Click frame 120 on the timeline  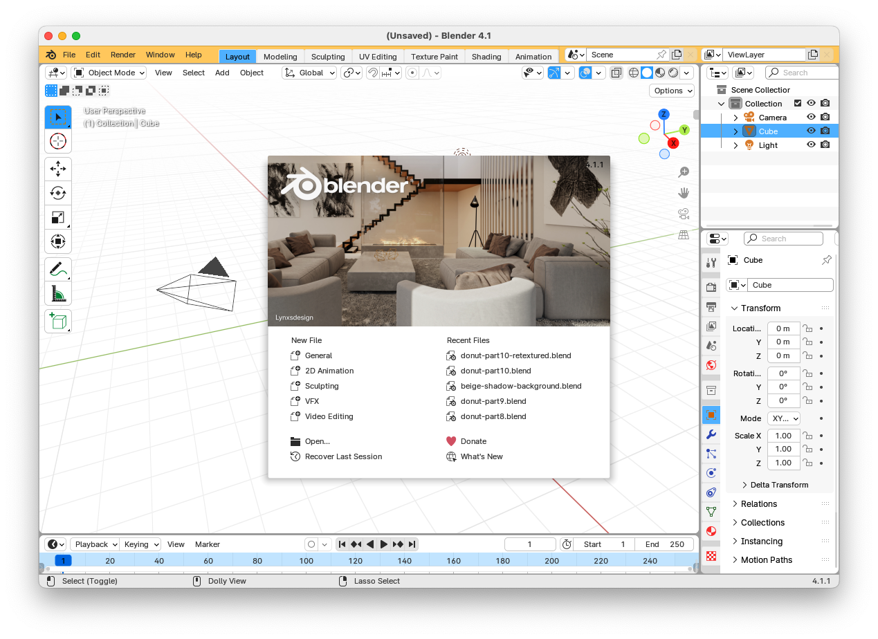(x=356, y=561)
